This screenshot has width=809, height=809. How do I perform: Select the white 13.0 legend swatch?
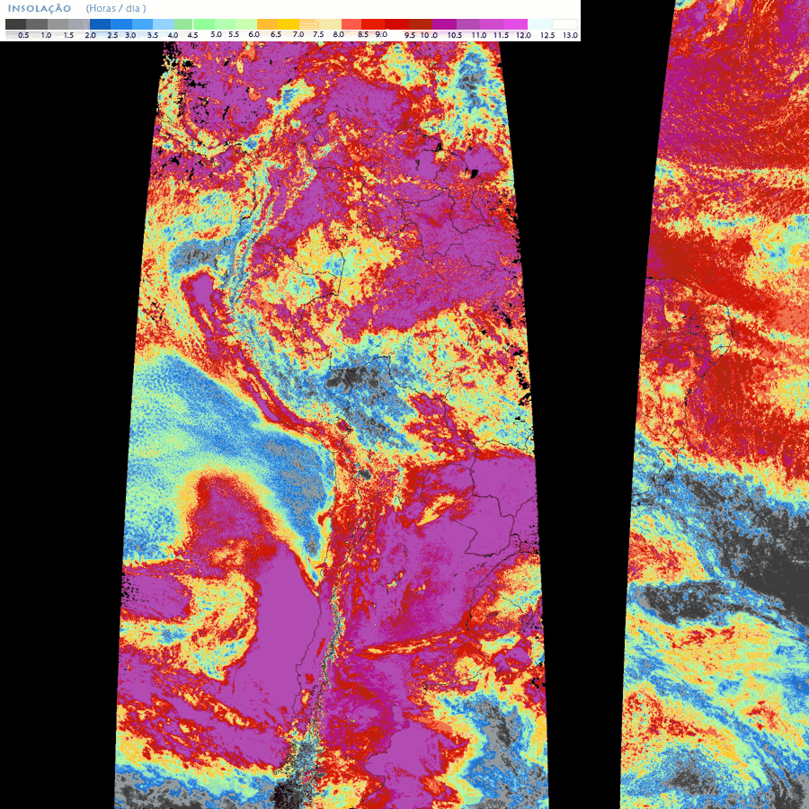click(x=565, y=24)
